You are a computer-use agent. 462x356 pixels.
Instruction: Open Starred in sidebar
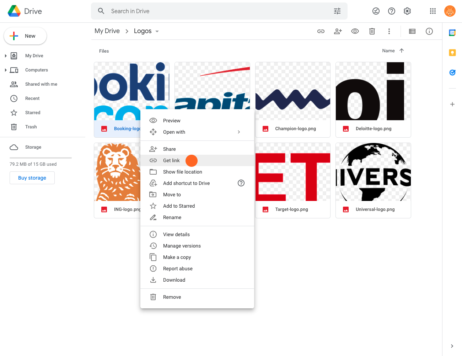pos(33,113)
